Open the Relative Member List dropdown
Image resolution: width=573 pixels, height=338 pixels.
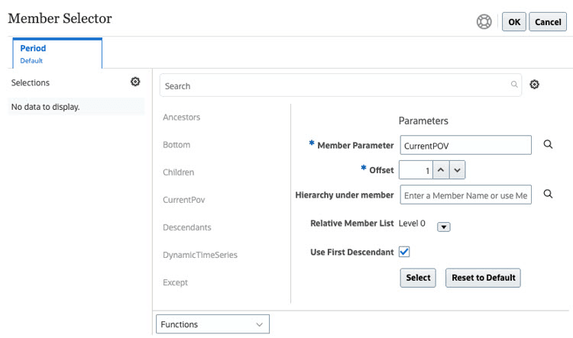444,227
